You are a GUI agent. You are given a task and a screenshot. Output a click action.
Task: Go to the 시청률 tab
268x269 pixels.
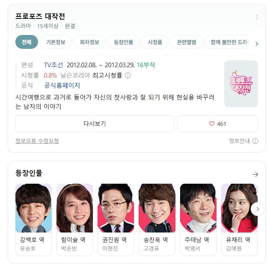[x=155, y=42]
